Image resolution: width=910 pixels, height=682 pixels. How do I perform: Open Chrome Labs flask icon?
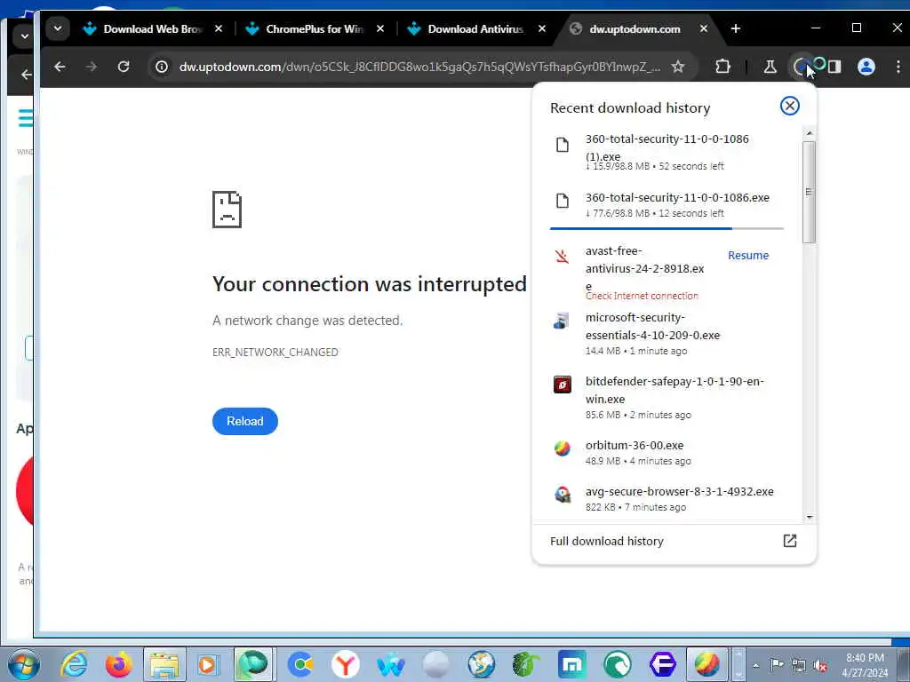770,67
